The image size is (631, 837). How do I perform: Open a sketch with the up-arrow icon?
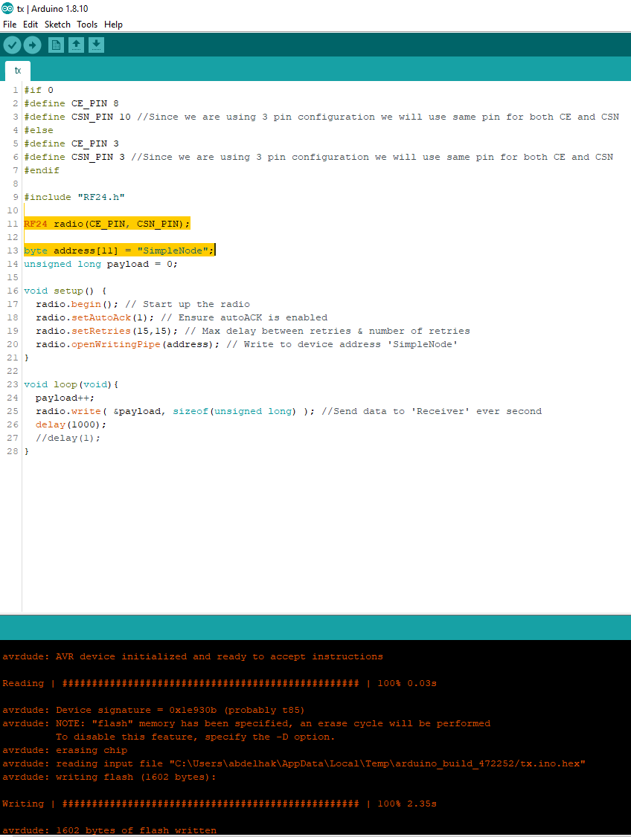[77, 45]
